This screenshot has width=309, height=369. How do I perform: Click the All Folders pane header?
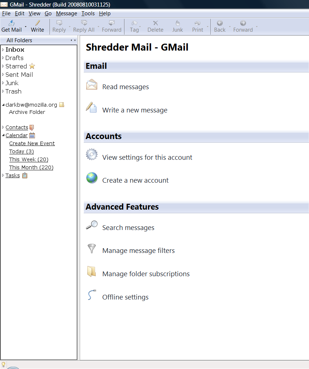pyautogui.click(x=39, y=40)
